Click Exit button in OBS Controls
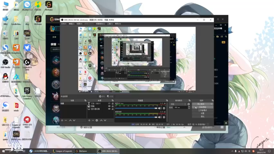Viewport: 274px width, 154px height. [x=202, y=116]
